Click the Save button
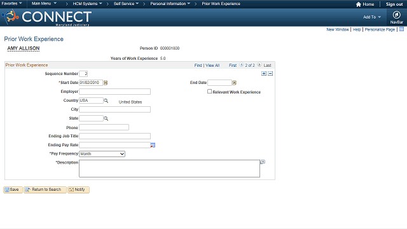 pyautogui.click(x=13, y=190)
